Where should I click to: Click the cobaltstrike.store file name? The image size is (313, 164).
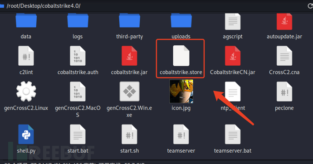[x=181, y=72]
